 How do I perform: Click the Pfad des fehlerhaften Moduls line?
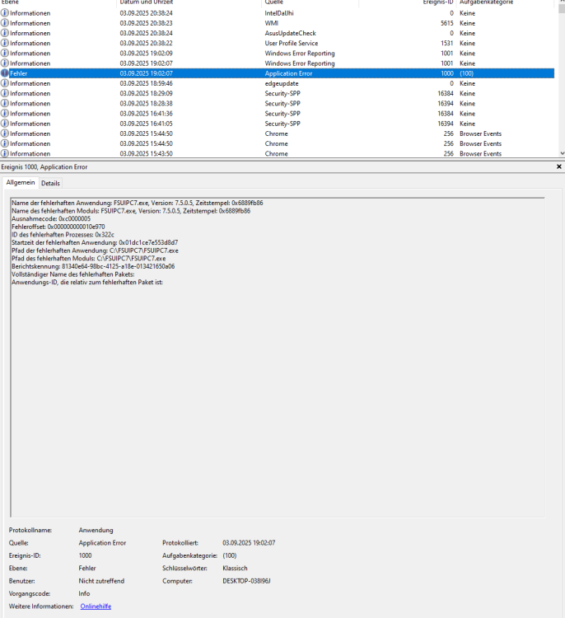(x=89, y=258)
